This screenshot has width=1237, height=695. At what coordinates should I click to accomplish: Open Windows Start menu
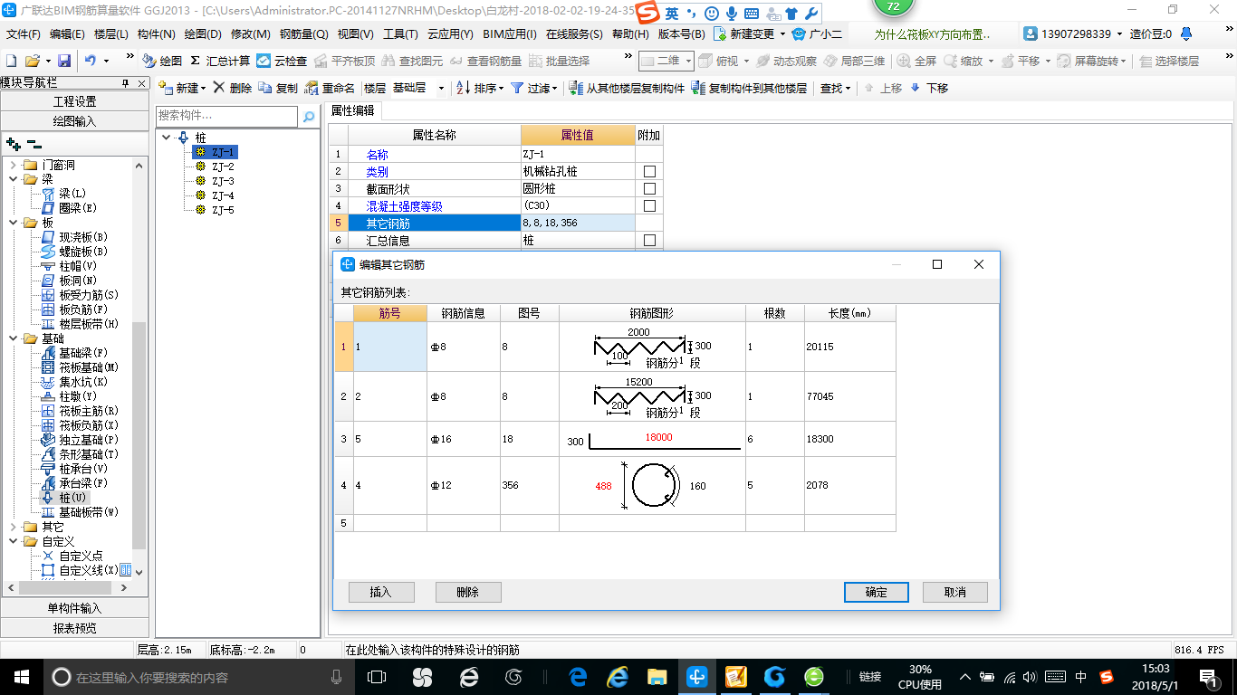(x=21, y=676)
